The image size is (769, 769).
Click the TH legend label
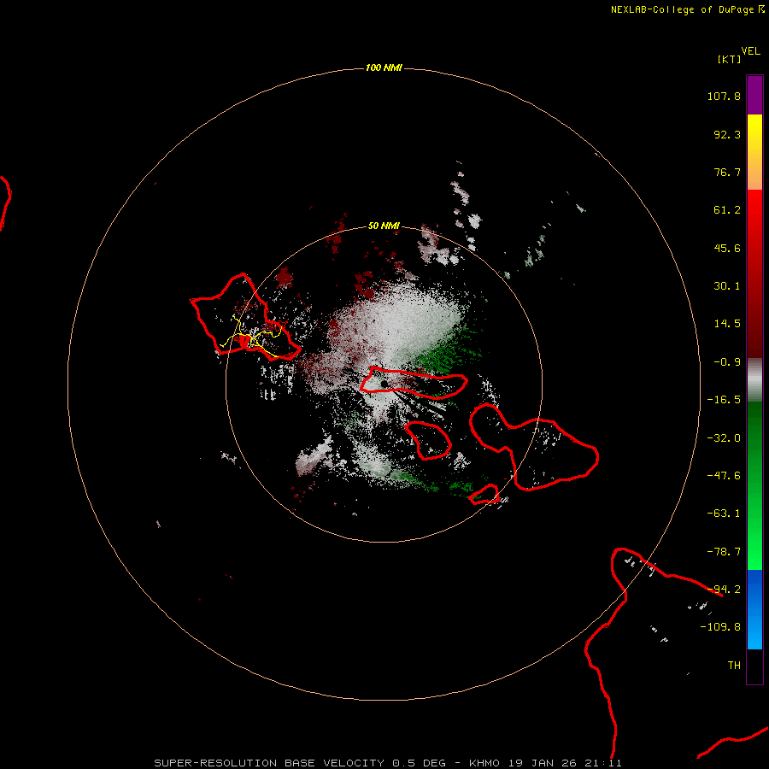pyautogui.click(x=734, y=666)
